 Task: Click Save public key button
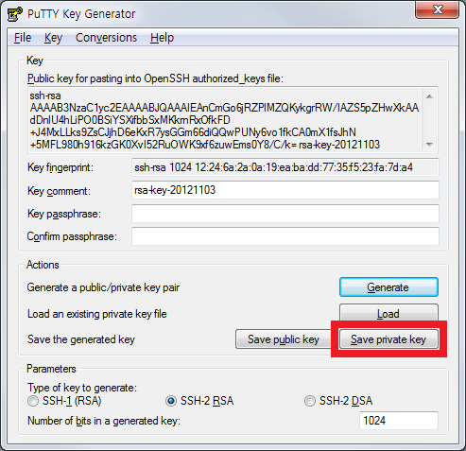(x=284, y=339)
